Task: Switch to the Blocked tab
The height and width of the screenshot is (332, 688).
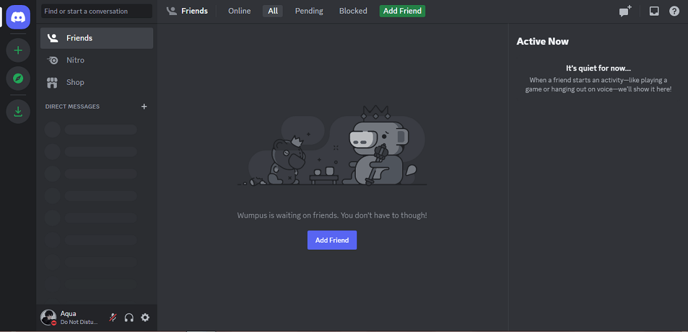Action: (x=353, y=11)
